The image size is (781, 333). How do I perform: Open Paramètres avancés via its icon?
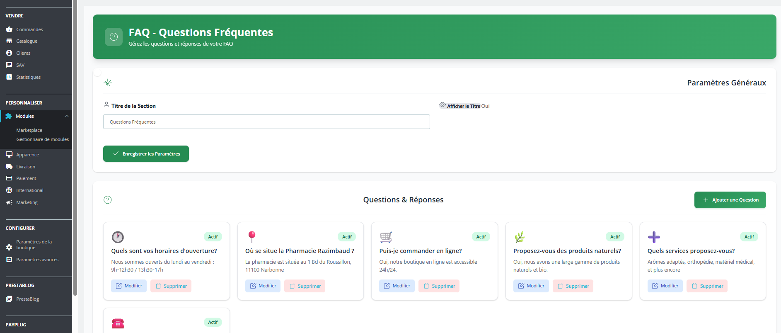(x=9, y=260)
